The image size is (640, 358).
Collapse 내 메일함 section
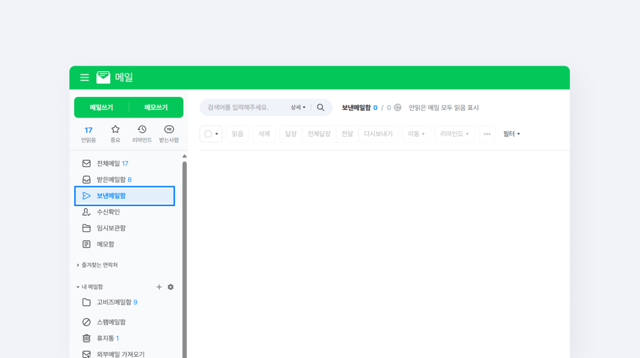pyautogui.click(x=90, y=287)
